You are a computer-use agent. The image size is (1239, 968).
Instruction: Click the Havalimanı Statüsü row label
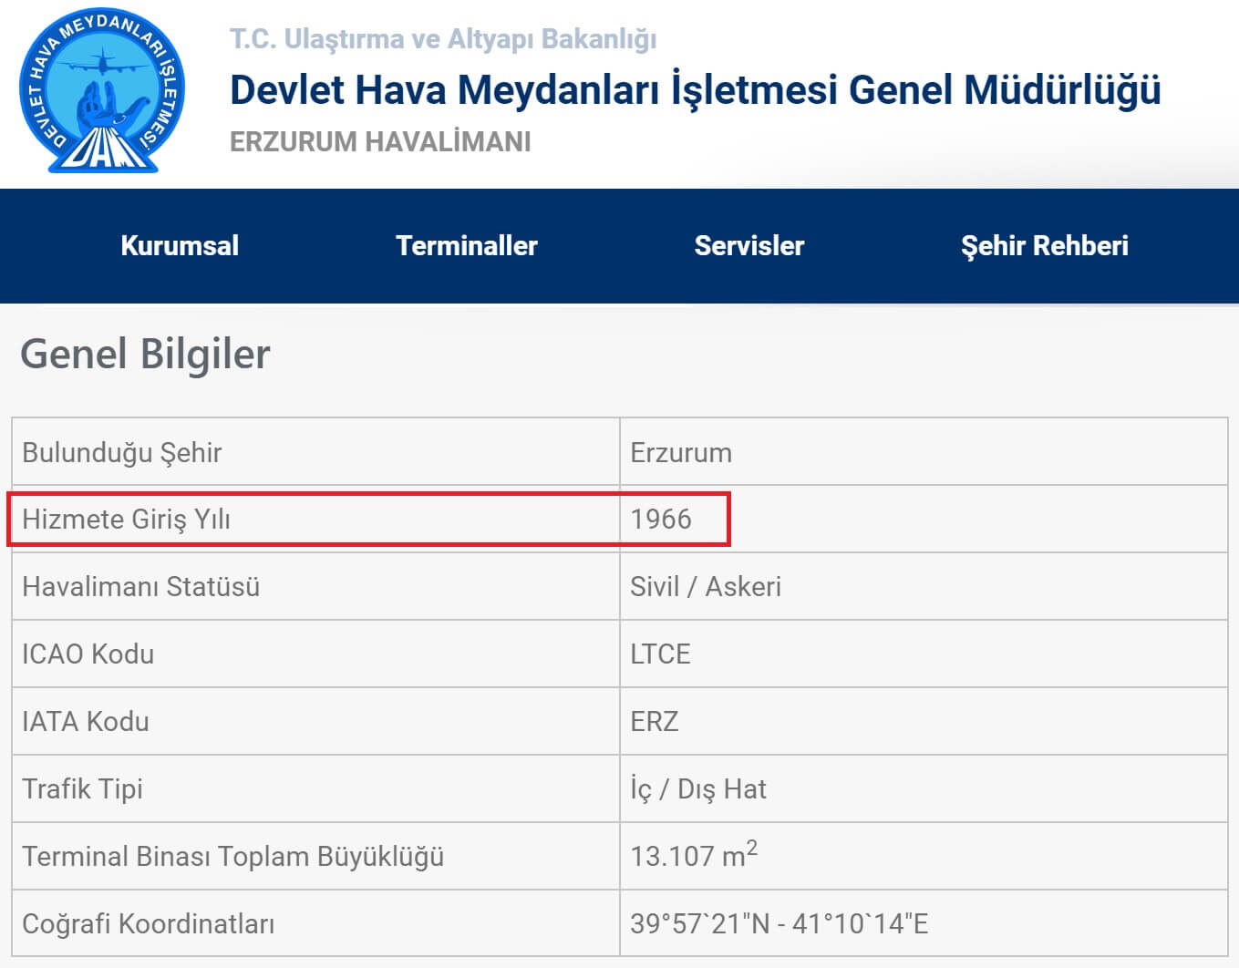141,586
